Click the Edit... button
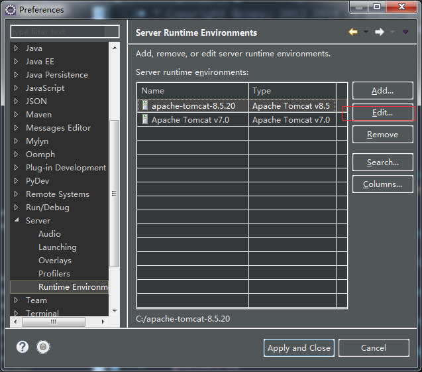 (382, 112)
